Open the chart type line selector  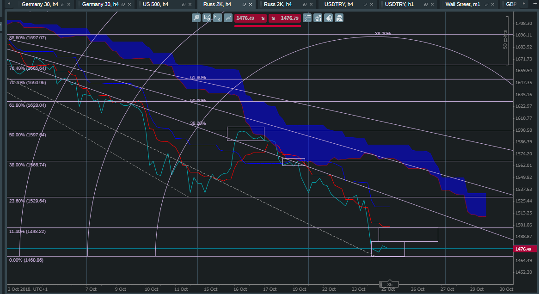[x=228, y=18]
